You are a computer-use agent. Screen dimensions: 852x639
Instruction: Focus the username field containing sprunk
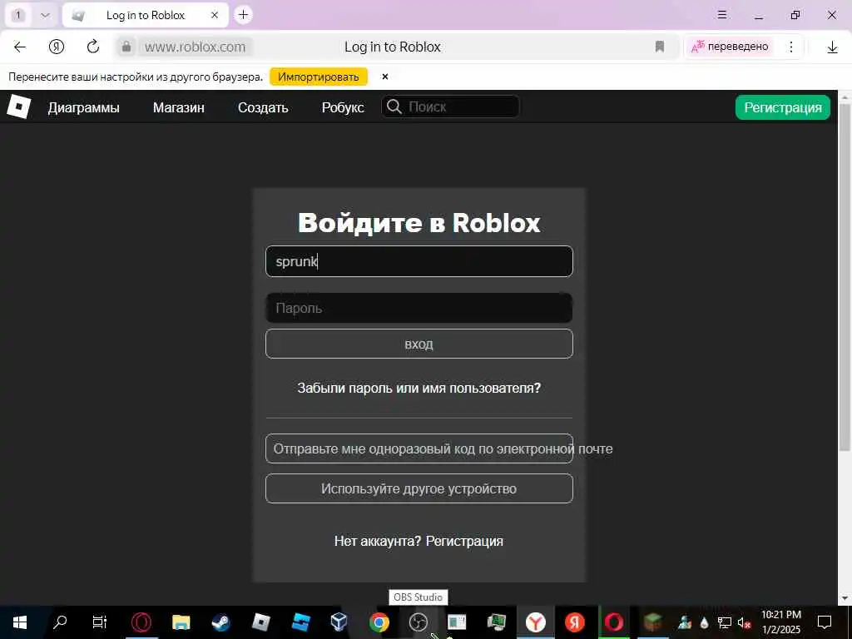[x=419, y=261]
